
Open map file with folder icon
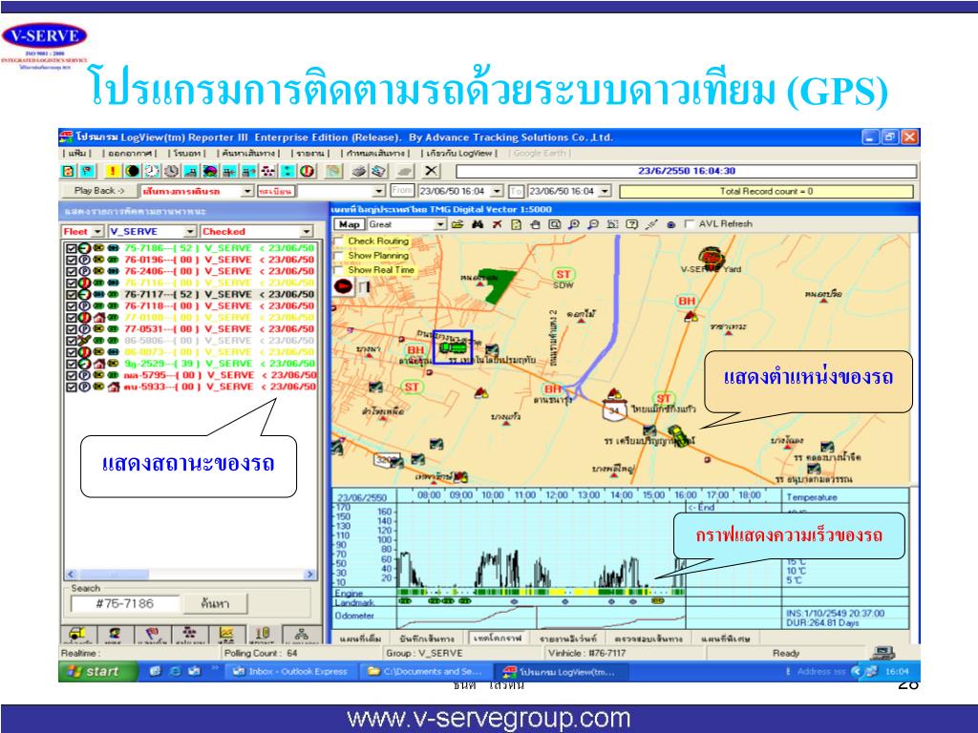(457, 224)
